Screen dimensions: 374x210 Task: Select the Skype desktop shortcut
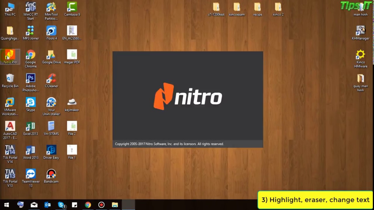point(31,105)
